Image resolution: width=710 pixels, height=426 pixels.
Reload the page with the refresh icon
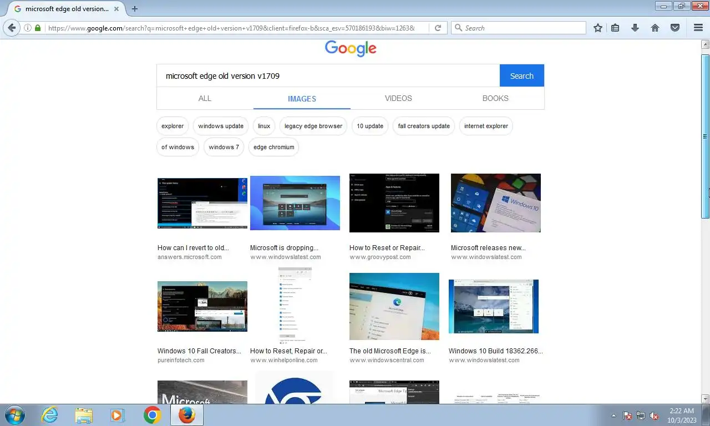point(438,28)
